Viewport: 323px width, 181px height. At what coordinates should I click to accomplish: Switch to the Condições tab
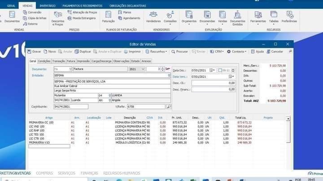44,61
